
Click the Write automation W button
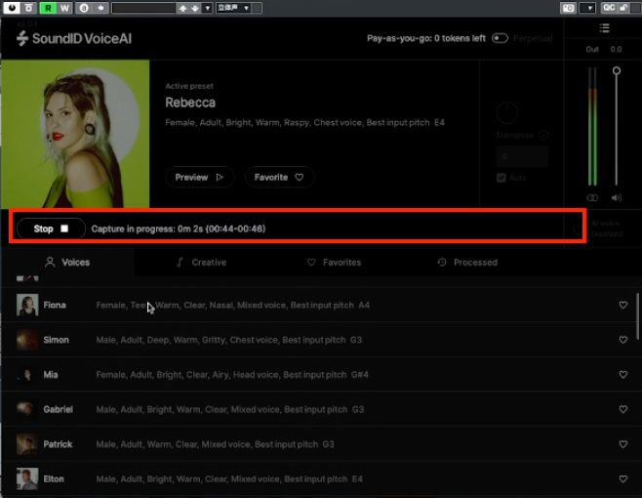coord(64,8)
